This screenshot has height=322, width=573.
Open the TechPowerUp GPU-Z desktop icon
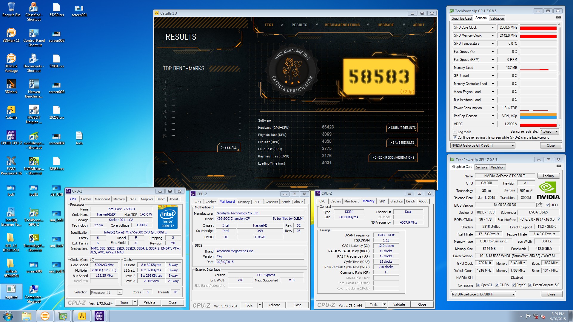(34, 217)
